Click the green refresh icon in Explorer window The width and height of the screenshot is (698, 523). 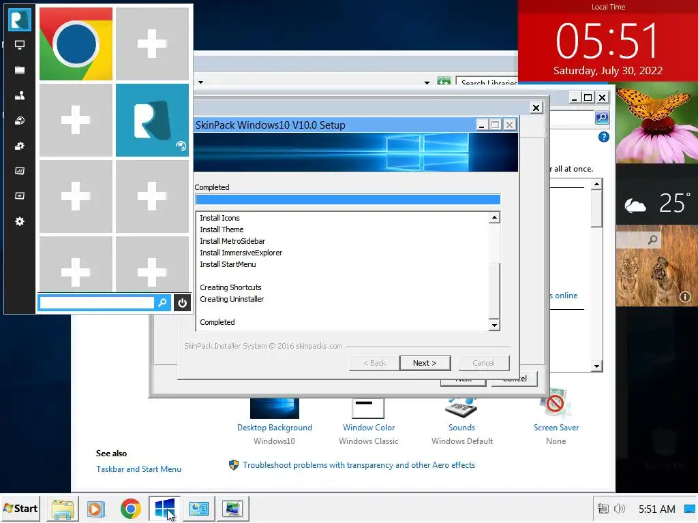pyautogui.click(x=444, y=82)
